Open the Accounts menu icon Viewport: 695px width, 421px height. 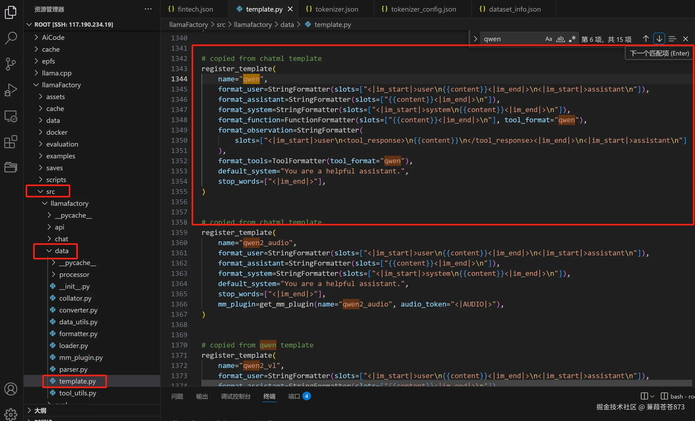(x=11, y=389)
